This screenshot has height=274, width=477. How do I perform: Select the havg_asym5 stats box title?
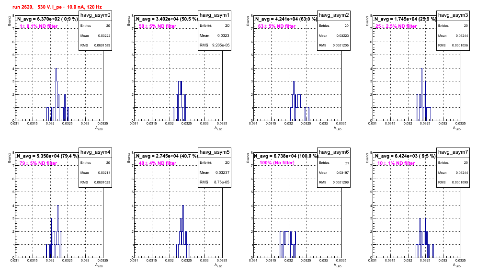(x=215, y=152)
